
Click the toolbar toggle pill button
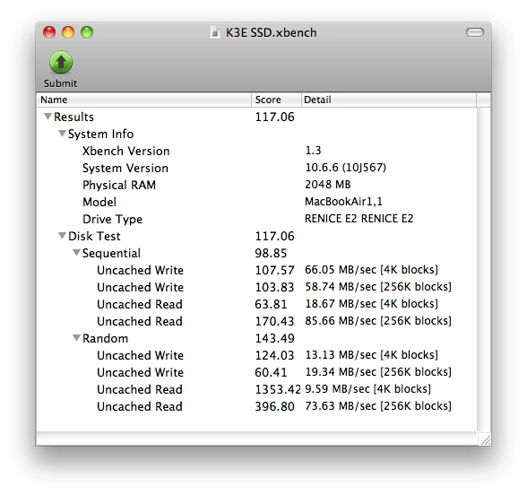click(x=475, y=32)
